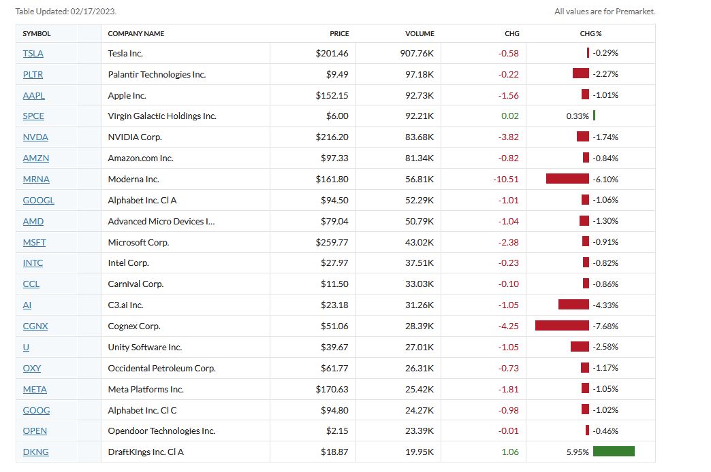Click the SYMBOL column header
The height and width of the screenshot is (472, 711).
pyautogui.click(x=37, y=33)
